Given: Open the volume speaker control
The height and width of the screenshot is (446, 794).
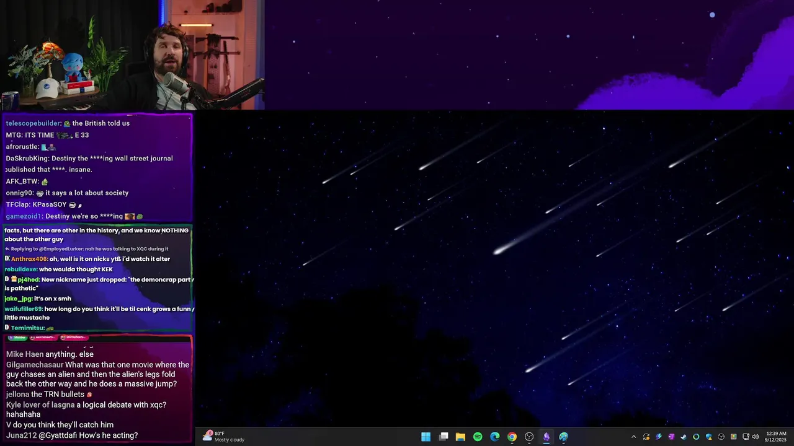Looking at the screenshot, I should click(756, 437).
